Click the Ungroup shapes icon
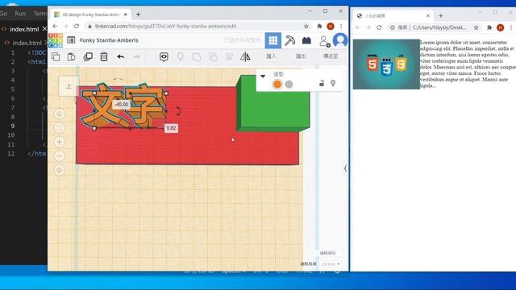 (x=213, y=57)
